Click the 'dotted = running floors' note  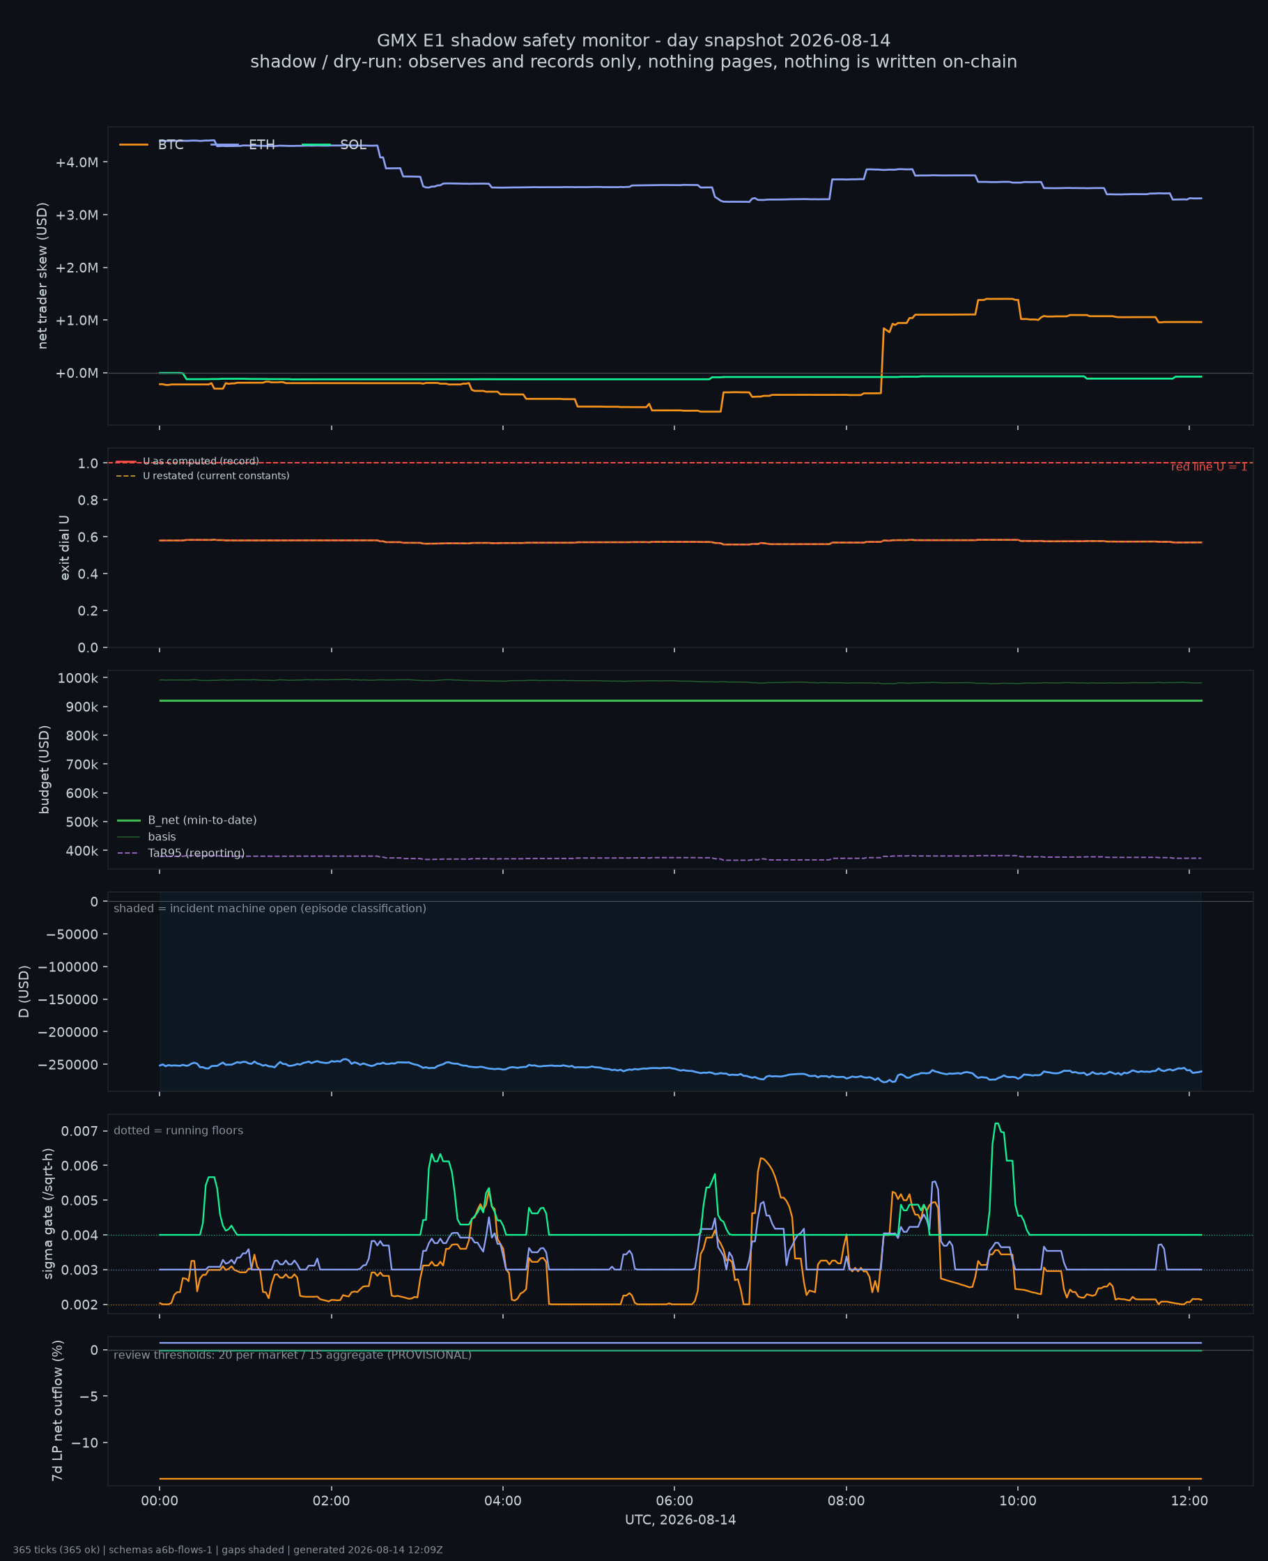point(178,1131)
